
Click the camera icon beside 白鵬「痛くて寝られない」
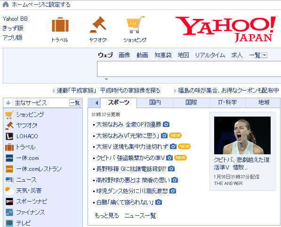tap(159, 202)
